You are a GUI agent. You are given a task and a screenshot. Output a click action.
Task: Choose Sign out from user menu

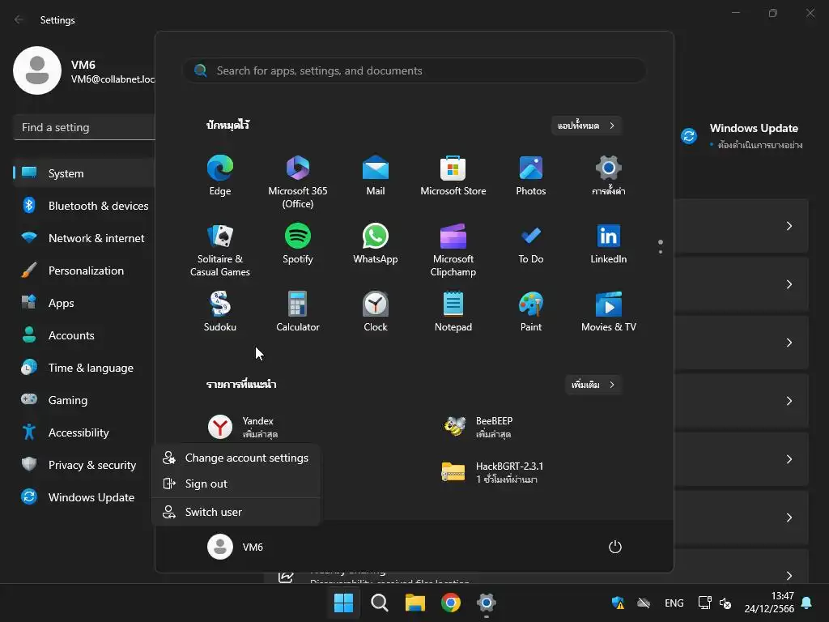tap(236, 484)
